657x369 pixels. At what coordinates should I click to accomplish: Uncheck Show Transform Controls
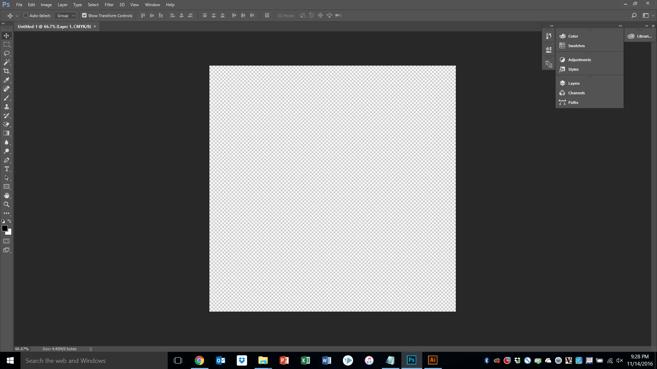point(84,15)
